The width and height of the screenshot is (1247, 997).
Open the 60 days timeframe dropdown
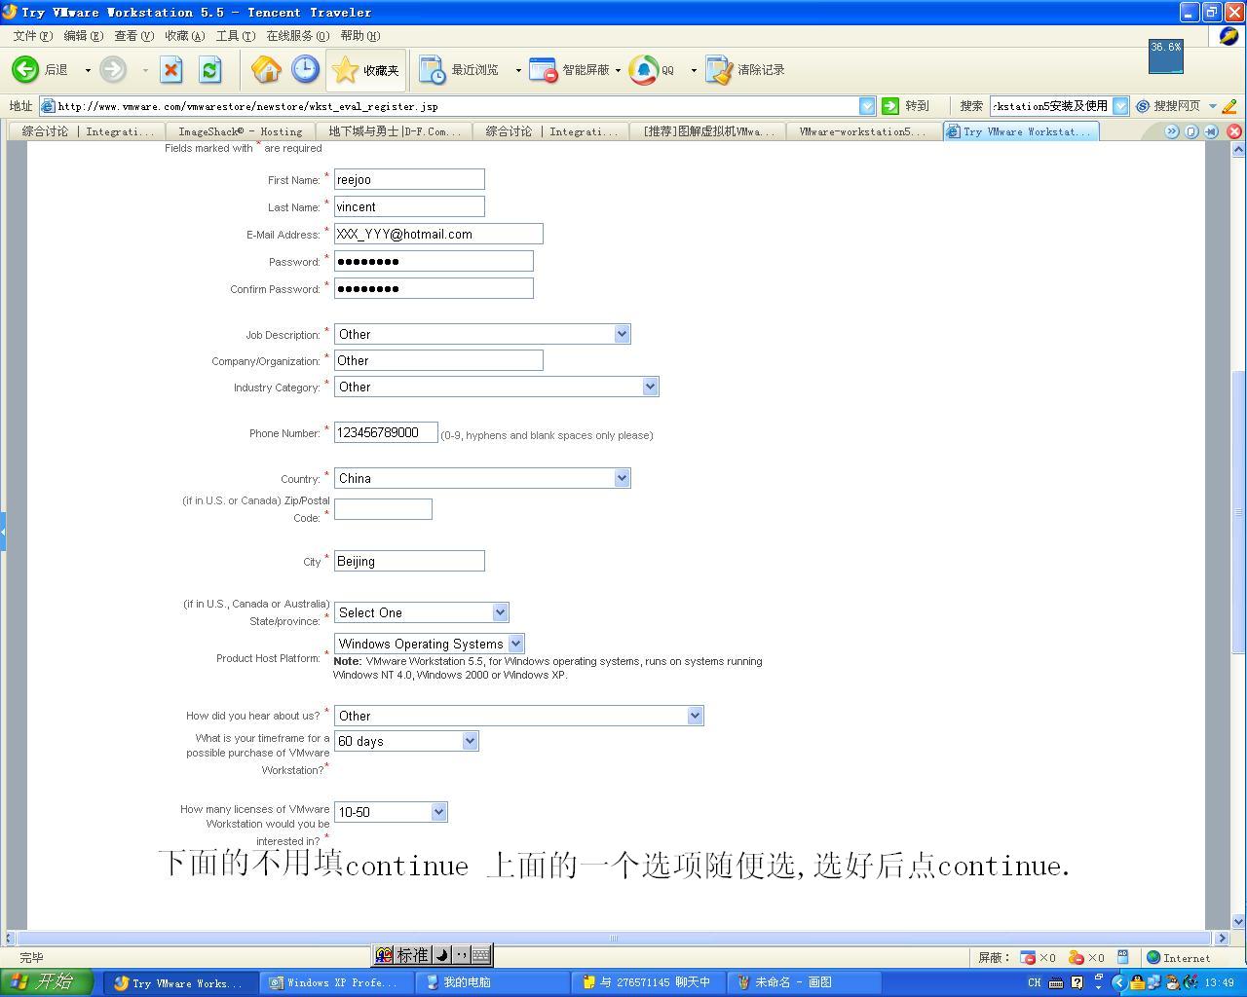coord(406,741)
